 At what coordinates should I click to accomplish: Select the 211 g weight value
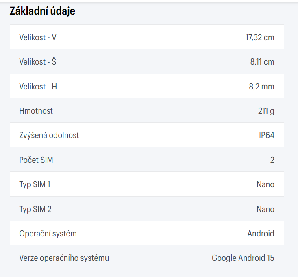[x=266, y=111]
